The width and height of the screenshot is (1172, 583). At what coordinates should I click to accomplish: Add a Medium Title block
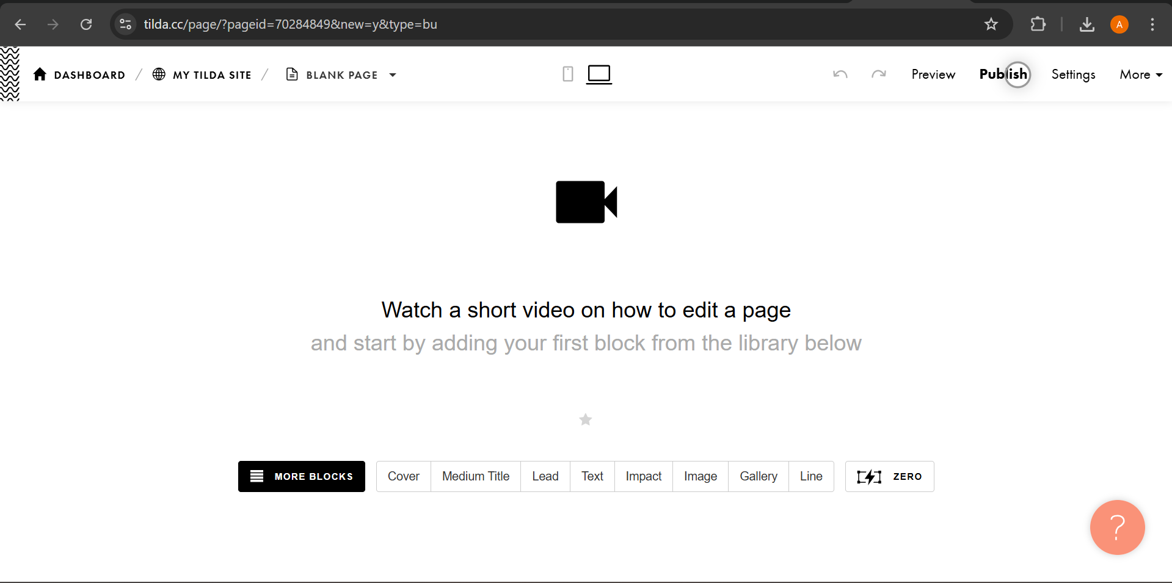click(x=476, y=476)
